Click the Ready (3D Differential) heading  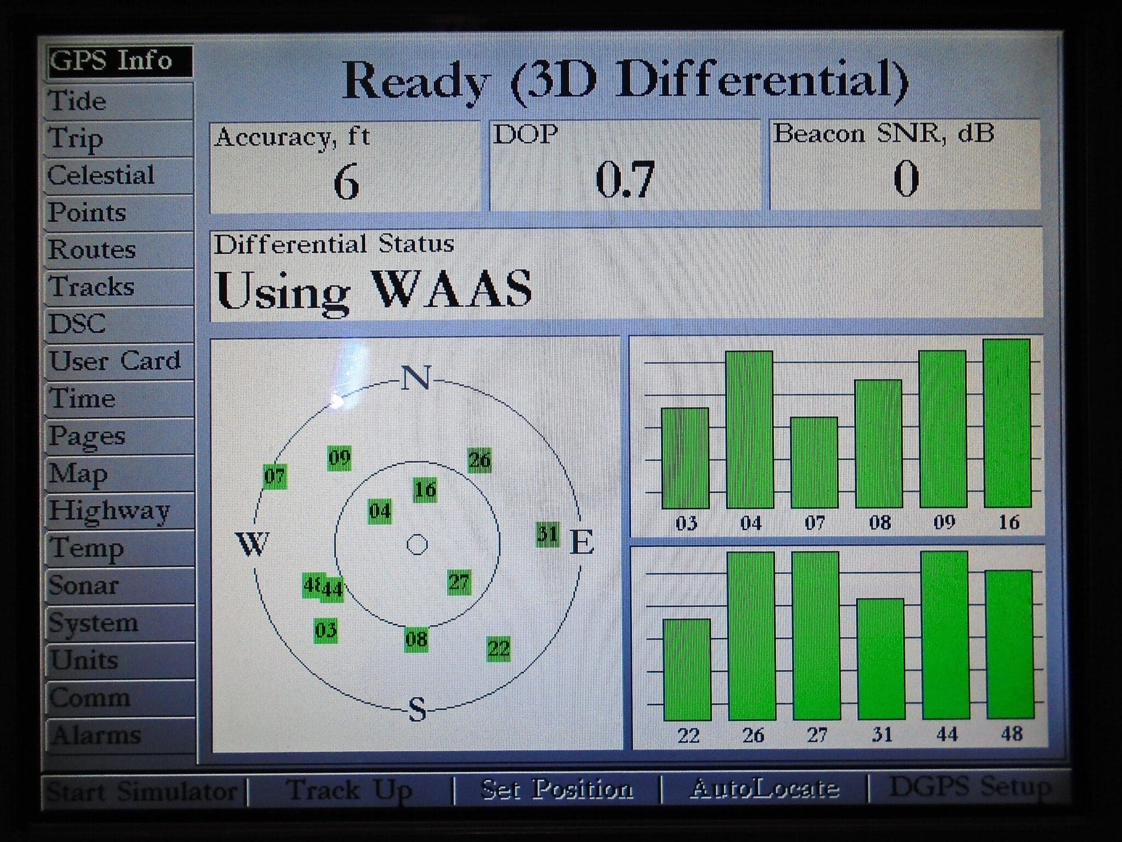(x=625, y=83)
